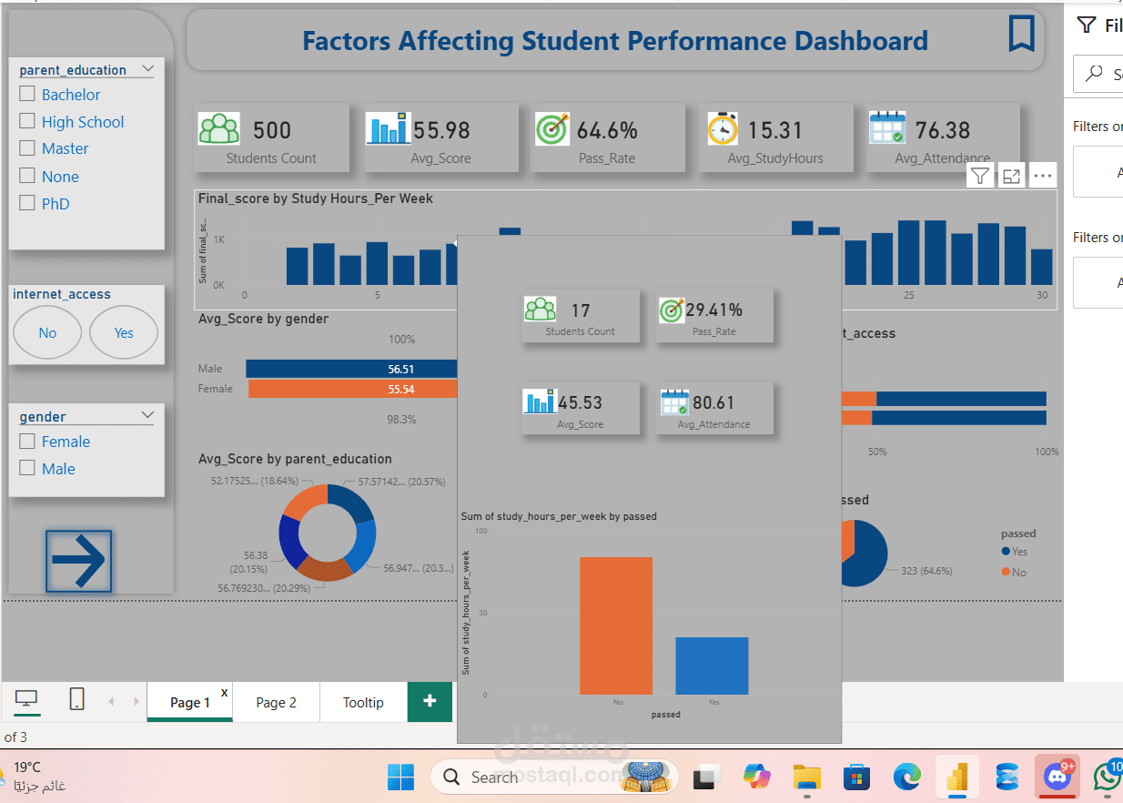Click the Final_score by Study Hours_Per Week title
1123x803 pixels.
click(316, 198)
